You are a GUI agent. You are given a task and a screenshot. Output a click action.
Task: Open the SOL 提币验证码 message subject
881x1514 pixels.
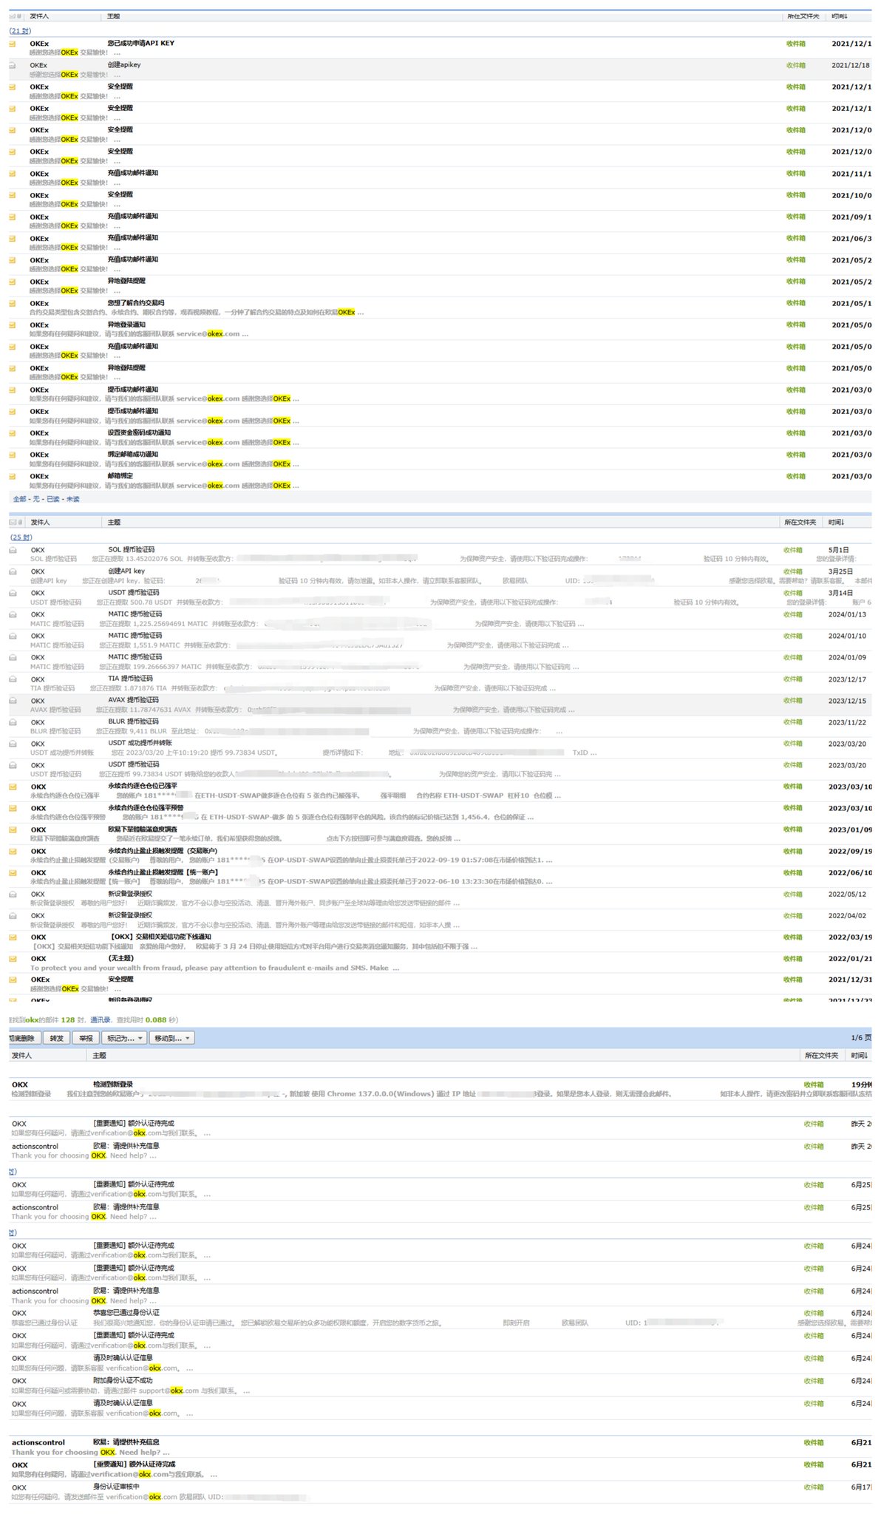(132, 550)
